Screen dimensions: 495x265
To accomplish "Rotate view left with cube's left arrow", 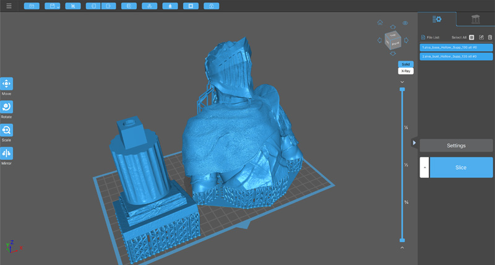I will (380, 40).
